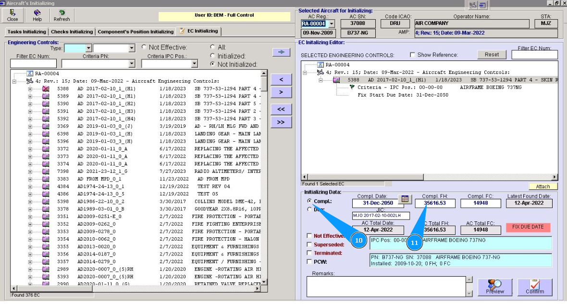Select the Not Effective radio button
567x304 pixels.
click(x=144, y=48)
